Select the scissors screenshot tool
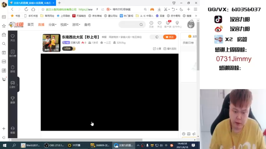The height and width of the screenshot is (149, 266). tap(166, 10)
